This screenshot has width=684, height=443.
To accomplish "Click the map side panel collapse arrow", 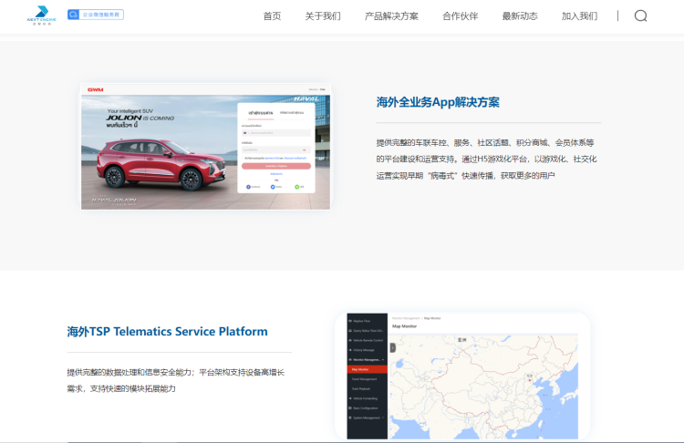I will click(x=393, y=347).
